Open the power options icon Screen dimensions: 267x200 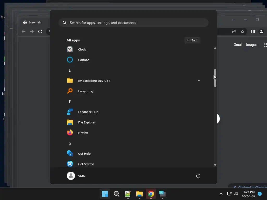point(198,176)
